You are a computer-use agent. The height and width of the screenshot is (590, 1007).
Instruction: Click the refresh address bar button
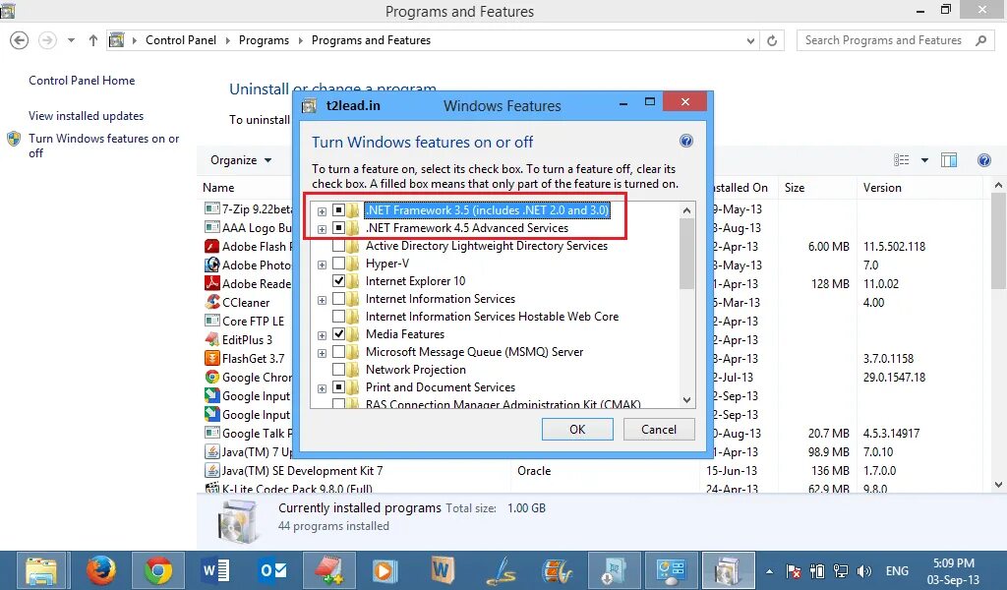[772, 40]
